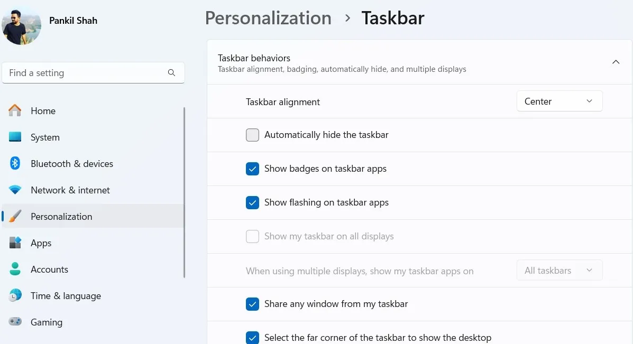Navigate to Personalization via breadcrumb
Image resolution: width=633 pixels, height=344 pixels.
click(268, 18)
